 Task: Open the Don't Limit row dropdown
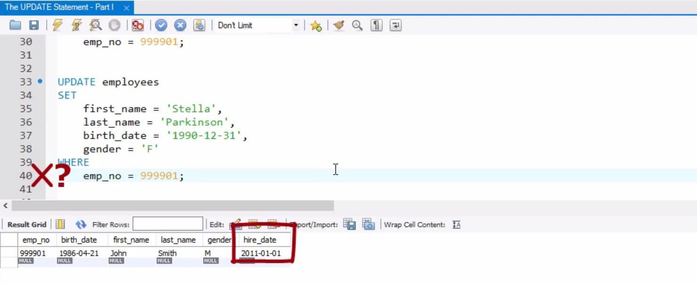(297, 25)
